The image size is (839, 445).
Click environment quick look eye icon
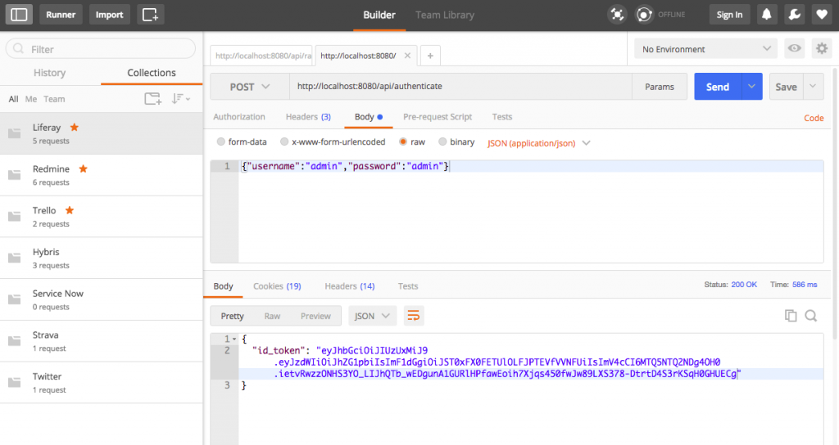[x=794, y=49]
